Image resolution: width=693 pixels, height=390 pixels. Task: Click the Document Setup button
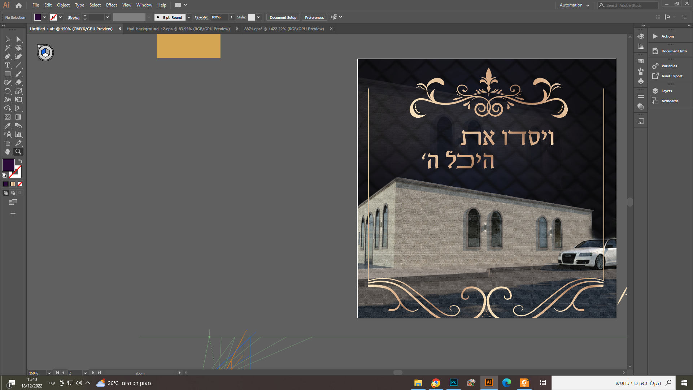[283, 17]
